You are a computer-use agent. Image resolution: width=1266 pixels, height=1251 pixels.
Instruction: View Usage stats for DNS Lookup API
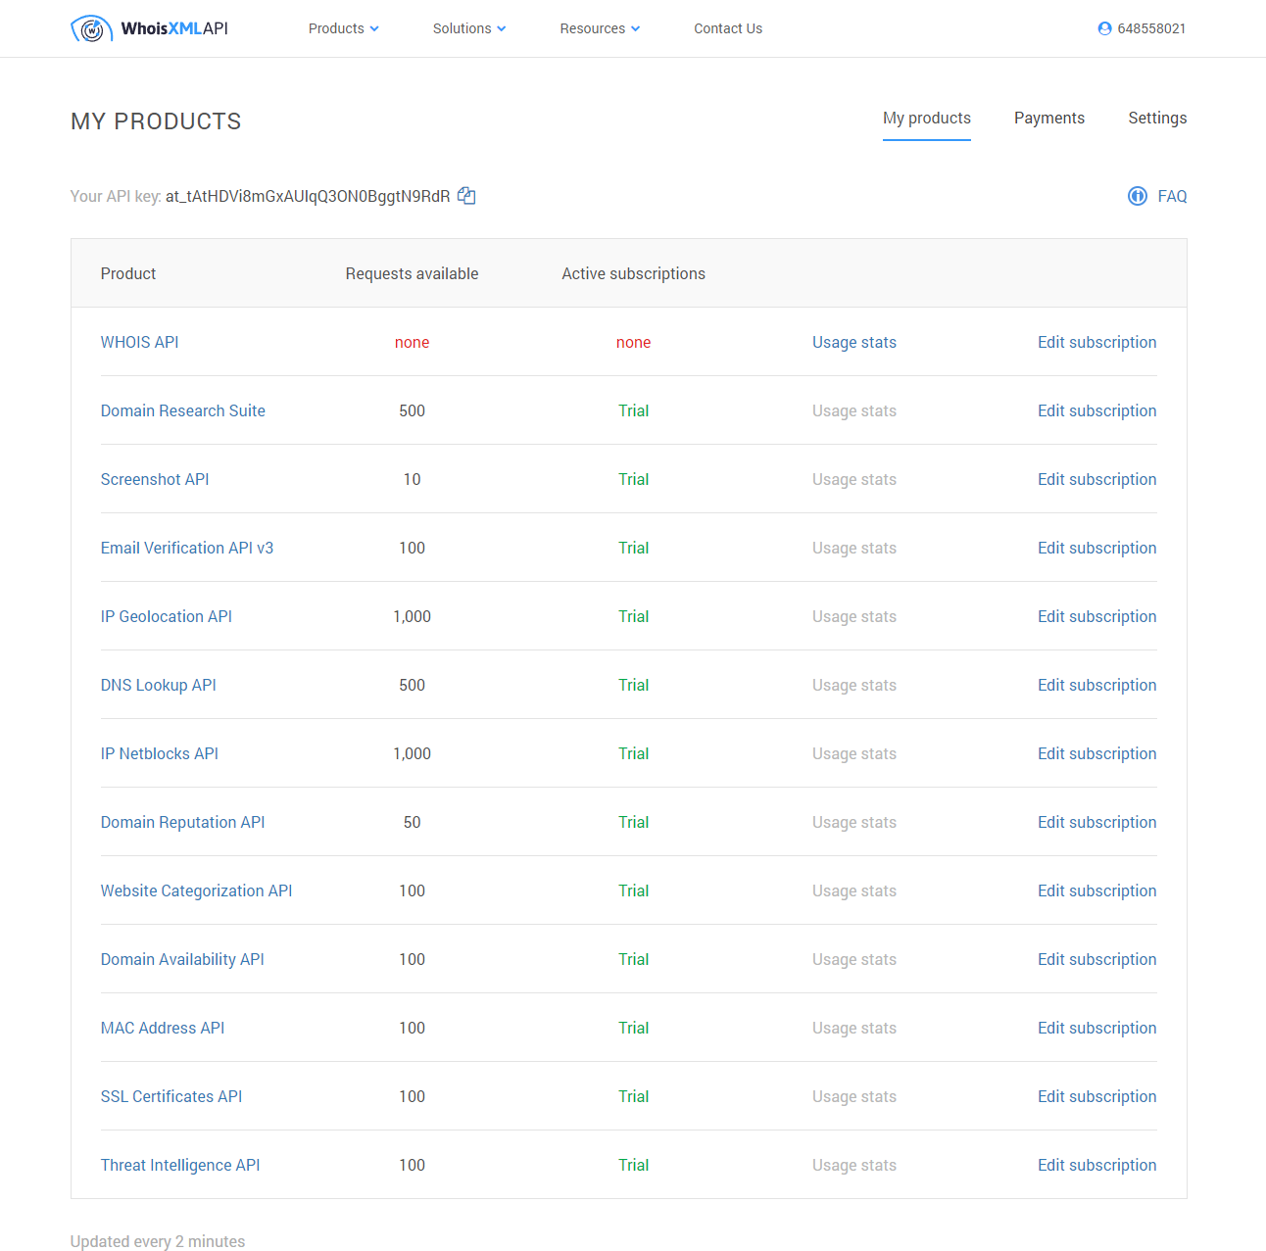tap(854, 685)
